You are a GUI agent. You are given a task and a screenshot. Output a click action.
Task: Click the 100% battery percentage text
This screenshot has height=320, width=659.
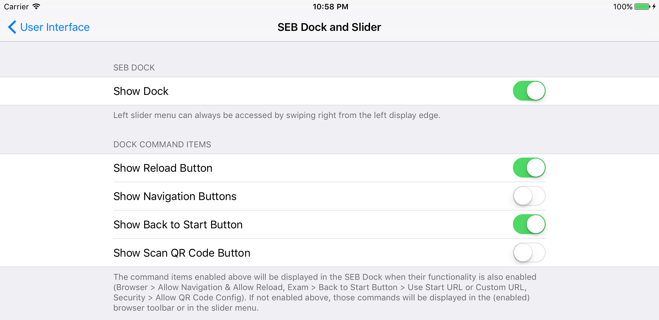click(x=623, y=6)
